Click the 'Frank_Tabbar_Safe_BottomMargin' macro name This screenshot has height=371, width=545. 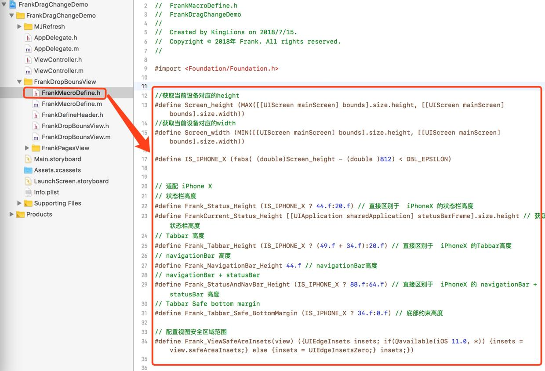point(241,313)
